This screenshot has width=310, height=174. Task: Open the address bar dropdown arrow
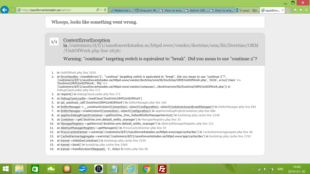(x=101, y=10)
